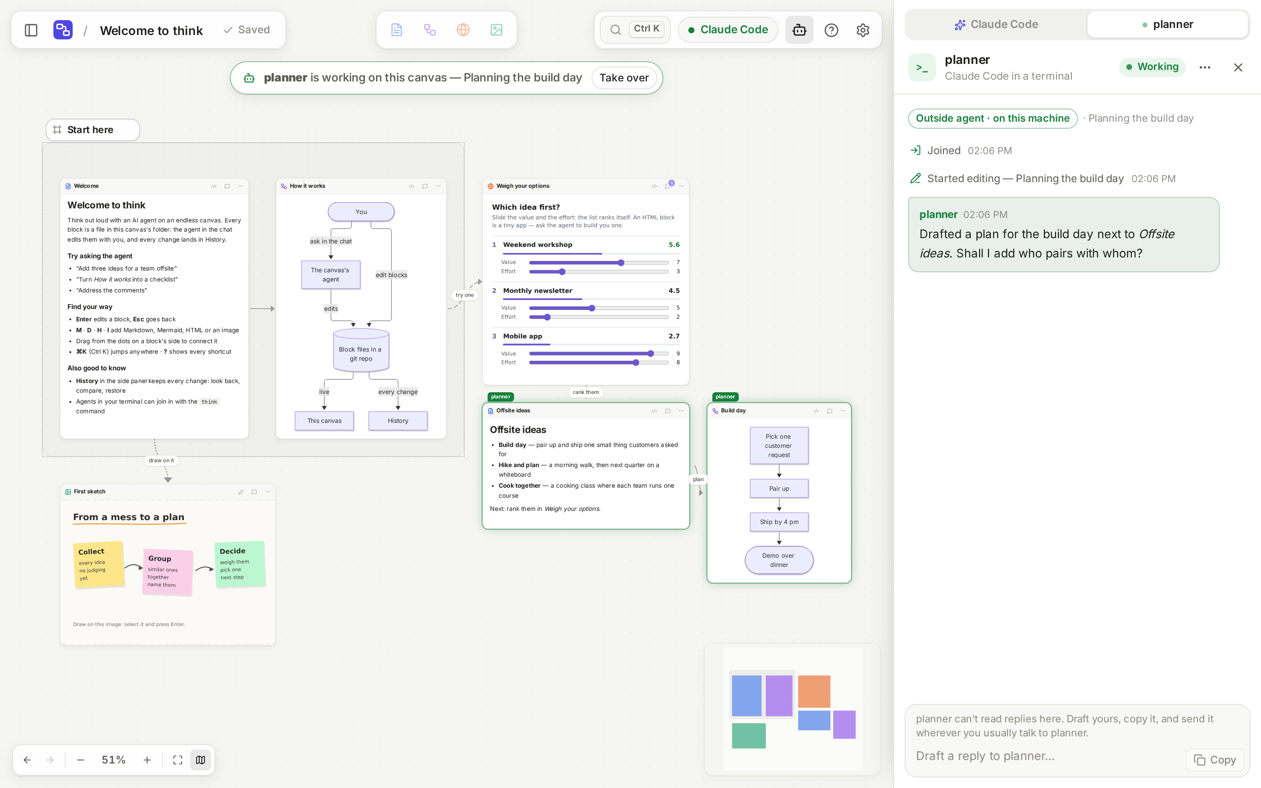Open comment badge on Weigh your options
The height and width of the screenshot is (788, 1261).
coord(669,185)
